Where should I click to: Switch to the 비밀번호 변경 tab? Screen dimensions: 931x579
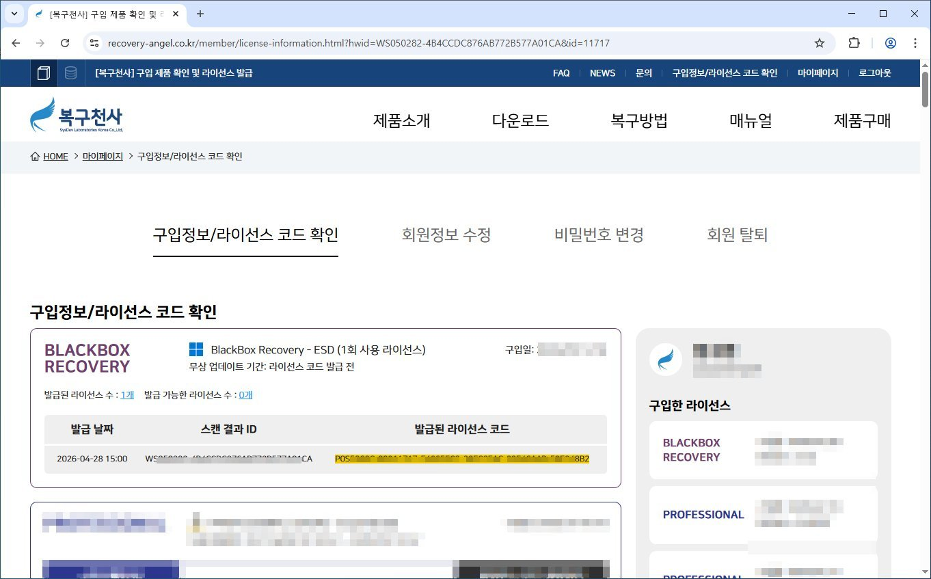pos(599,235)
